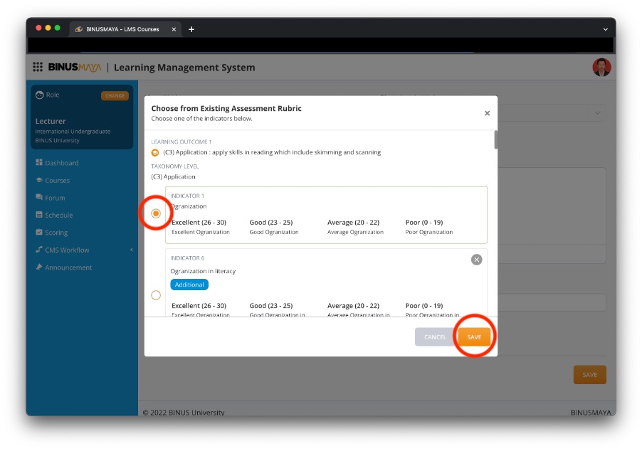The width and height of the screenshot is (642, 451).
Task: Click Poor (0 - 19) in Indicator 6
Action: (424, 306)
